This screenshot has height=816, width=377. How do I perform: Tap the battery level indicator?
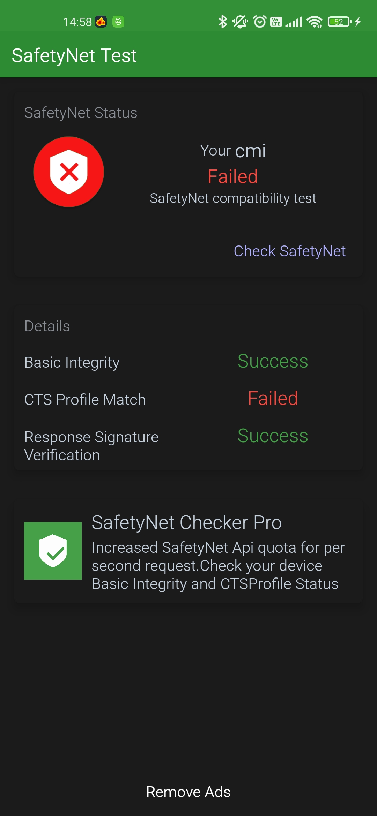pyautogui.click(x=339, y=22)
